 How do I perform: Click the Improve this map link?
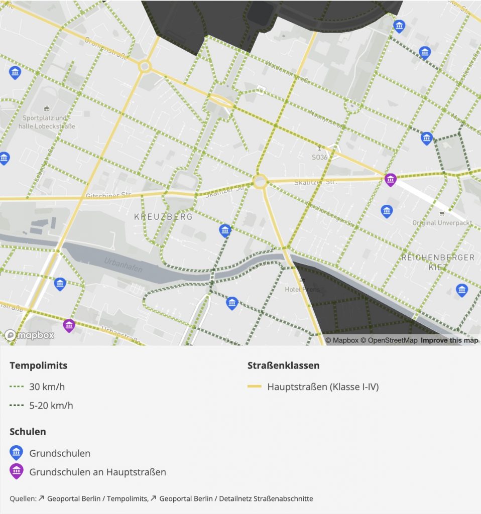click(449, 340)
